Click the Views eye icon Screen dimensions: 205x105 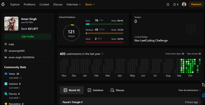click(6, 74)
